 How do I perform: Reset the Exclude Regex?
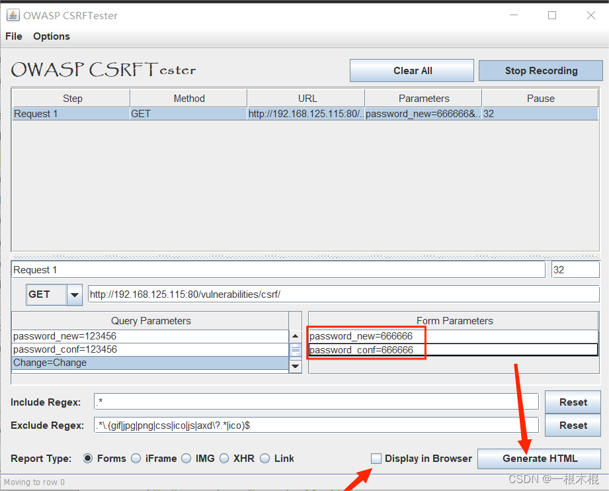tap(573, 425)
